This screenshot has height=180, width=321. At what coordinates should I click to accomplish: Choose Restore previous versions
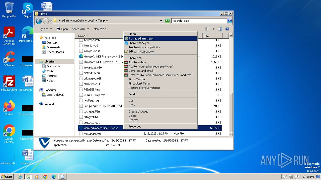coord(160,88)
